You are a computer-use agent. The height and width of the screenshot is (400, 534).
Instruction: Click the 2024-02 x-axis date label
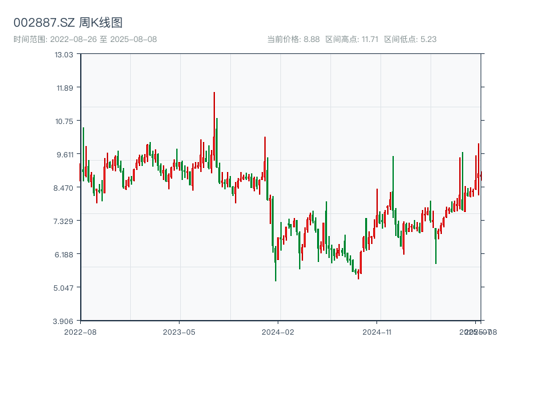pyautogui.click(x=278, y=331)
